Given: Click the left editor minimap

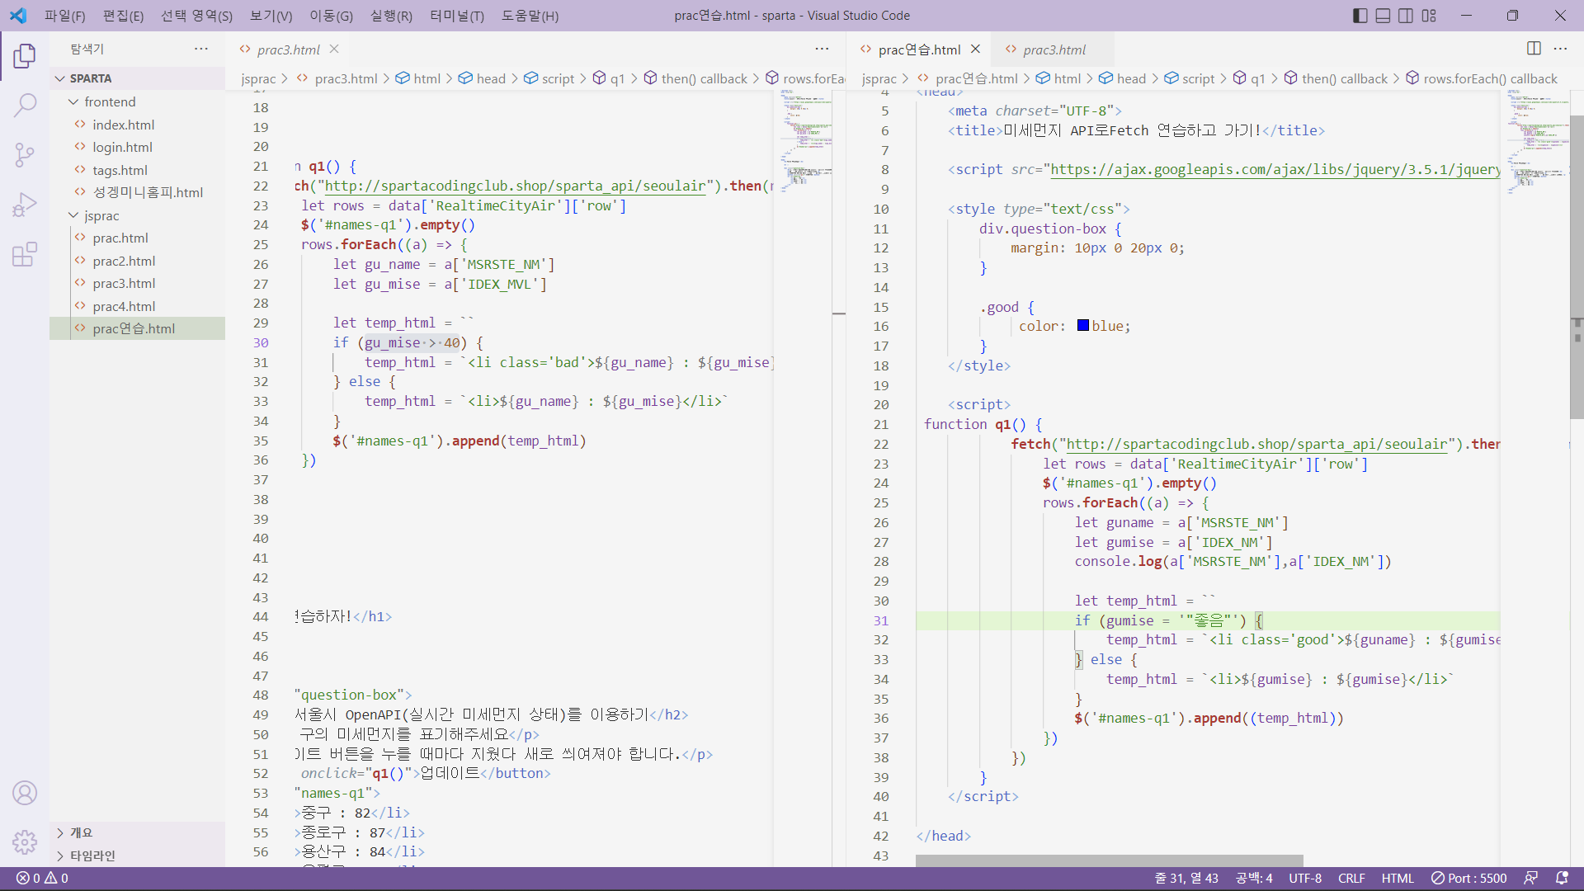Looking at the screenshot, I should pos(807,140).
